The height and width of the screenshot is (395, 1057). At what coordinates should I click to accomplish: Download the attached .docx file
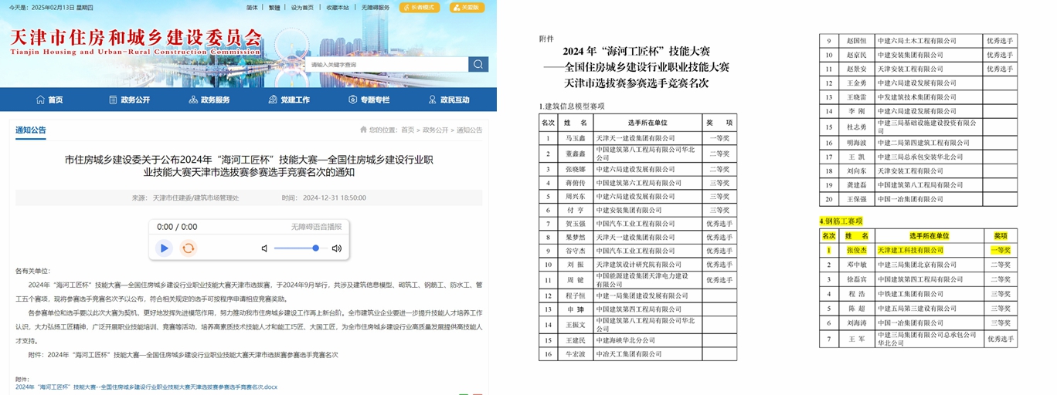pos(146,387)
